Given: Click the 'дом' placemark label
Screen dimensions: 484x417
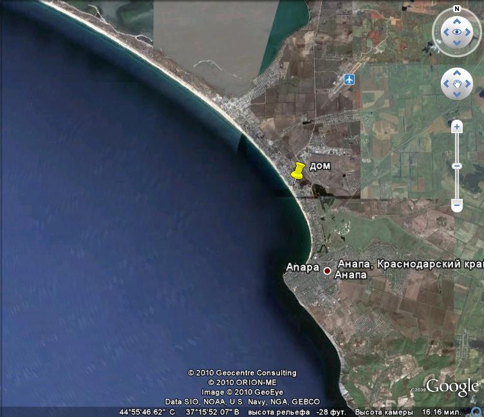Looking at the screenshot, I should point(320,166).
